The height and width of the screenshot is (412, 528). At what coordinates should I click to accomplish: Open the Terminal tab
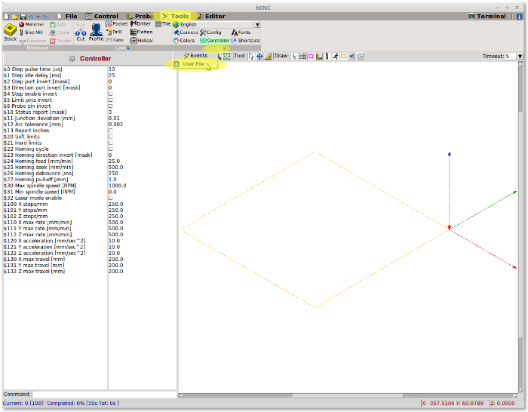(x=487, y=16)
